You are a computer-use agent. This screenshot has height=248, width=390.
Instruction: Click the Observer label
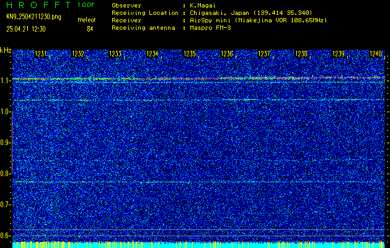pos(126,5)
